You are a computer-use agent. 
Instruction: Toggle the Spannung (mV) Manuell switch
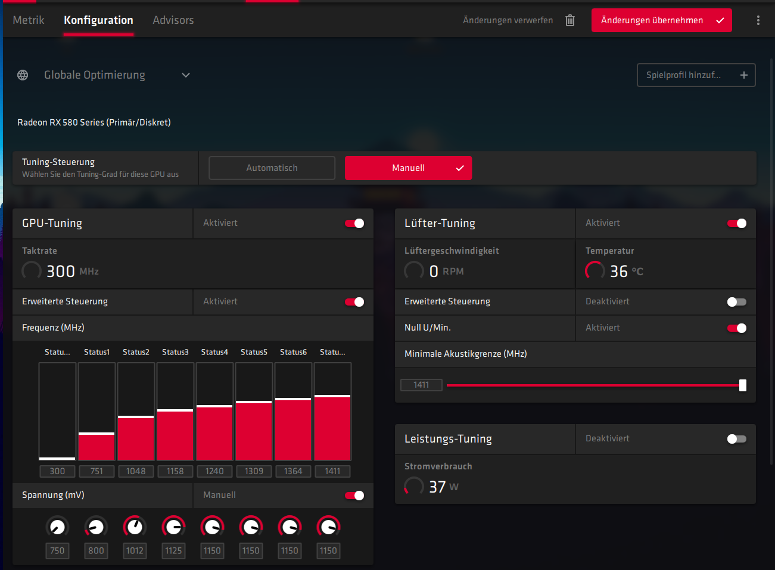point(354,496)
